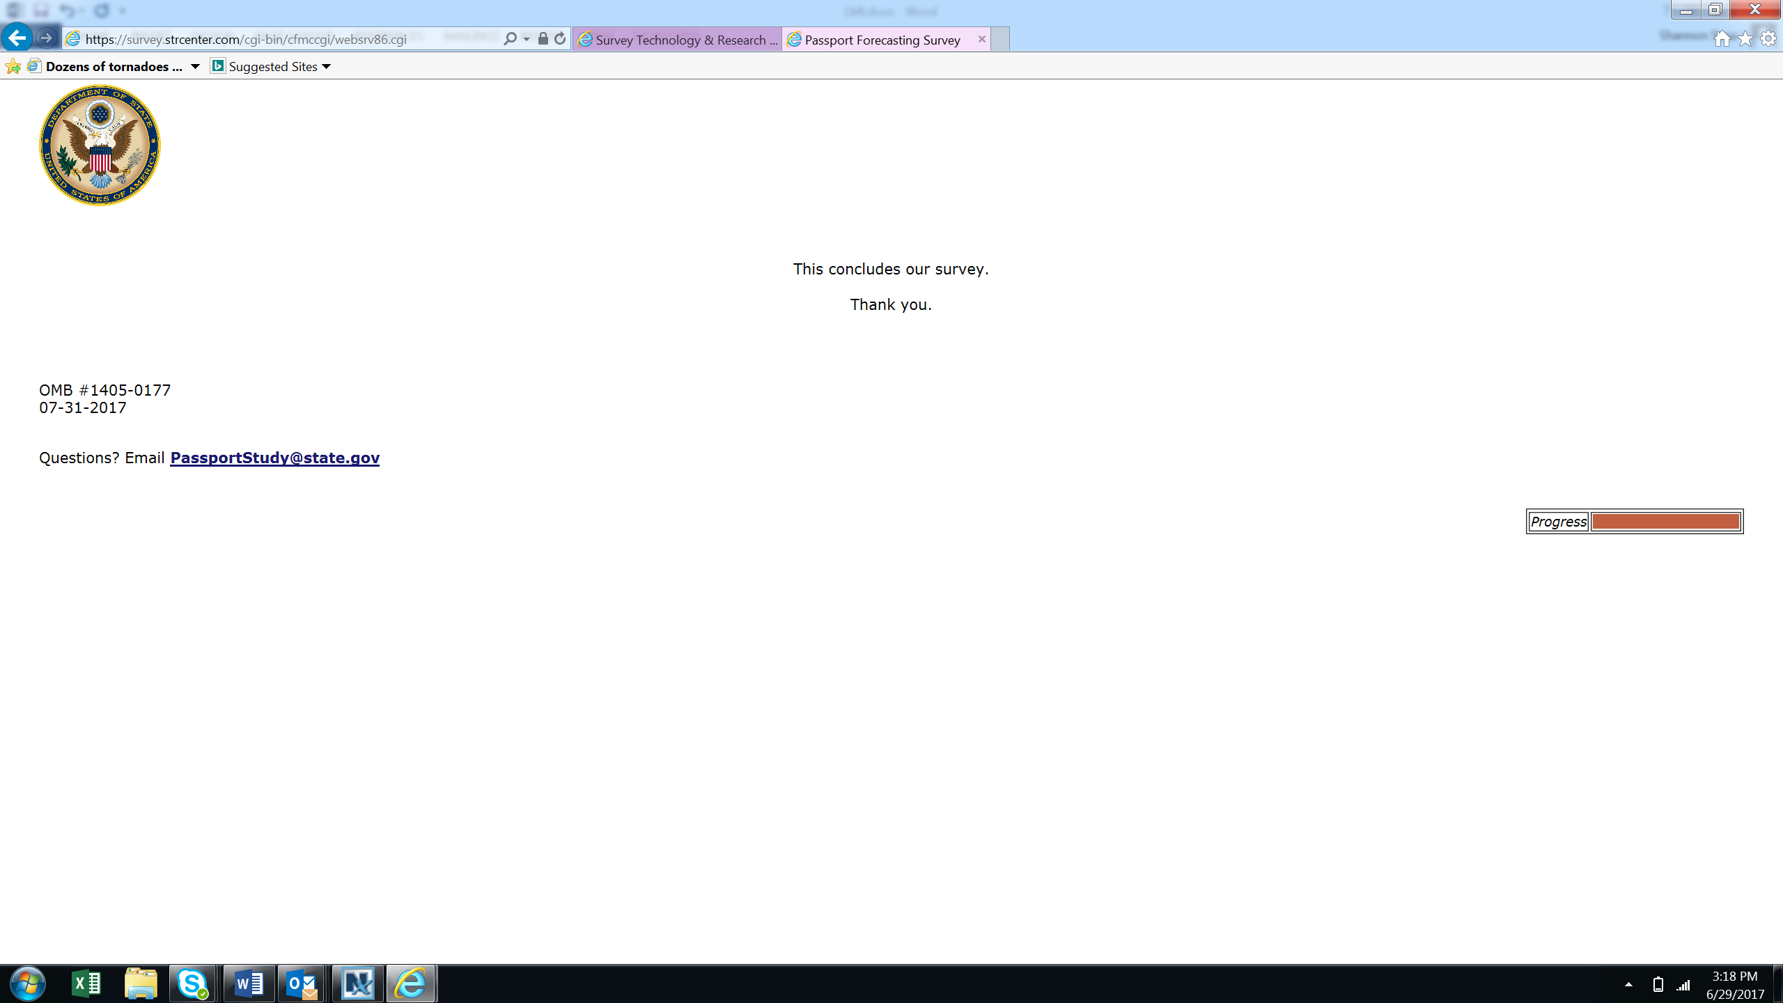This screenshot has width=1783, height=1003.
Task: Select the Passport Forecasting Survey tab
Action: coord(882,40)
